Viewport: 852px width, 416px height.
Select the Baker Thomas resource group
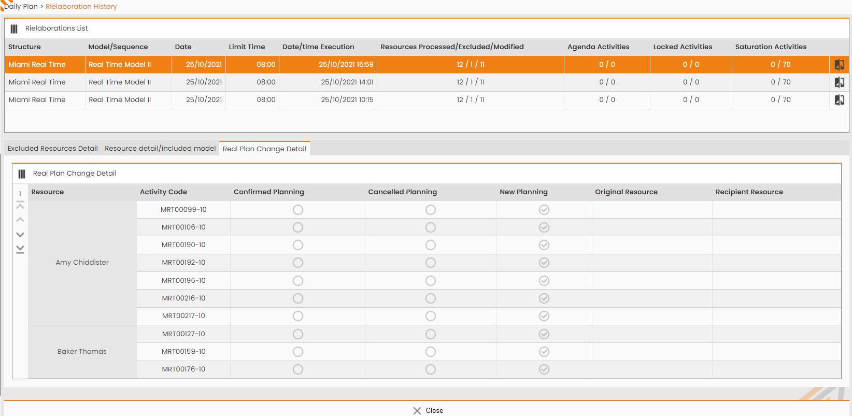82,352
